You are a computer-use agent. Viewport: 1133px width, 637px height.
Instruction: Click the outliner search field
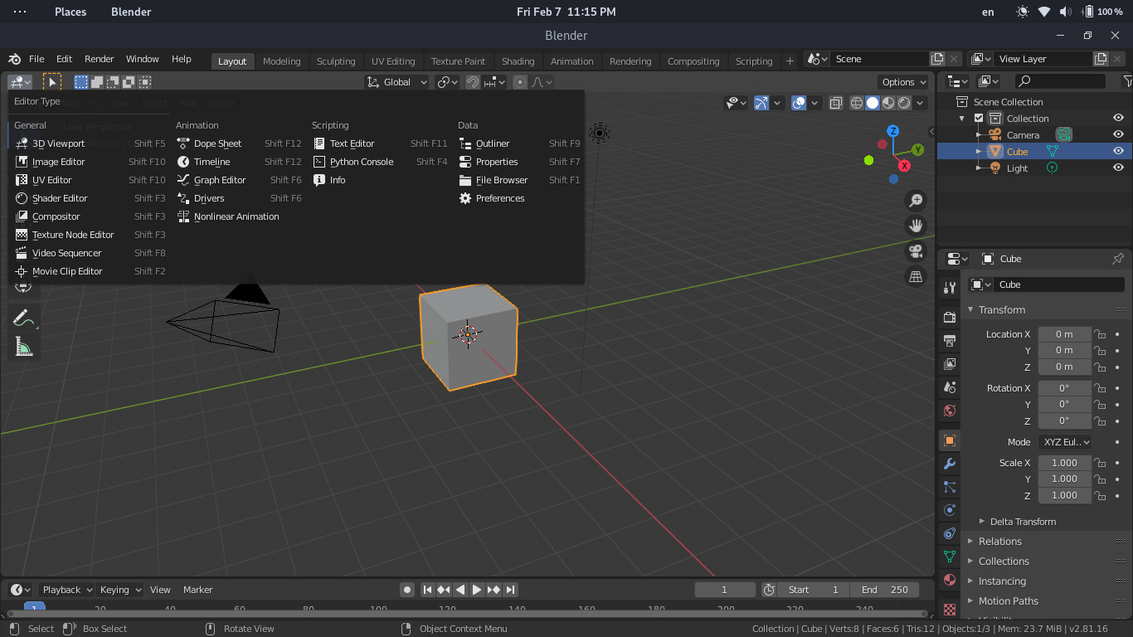pos(1060,81)
